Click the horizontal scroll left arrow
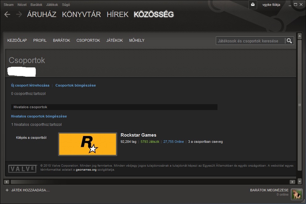This screenshot has height=204, width=306. click(x=6, y=182)
